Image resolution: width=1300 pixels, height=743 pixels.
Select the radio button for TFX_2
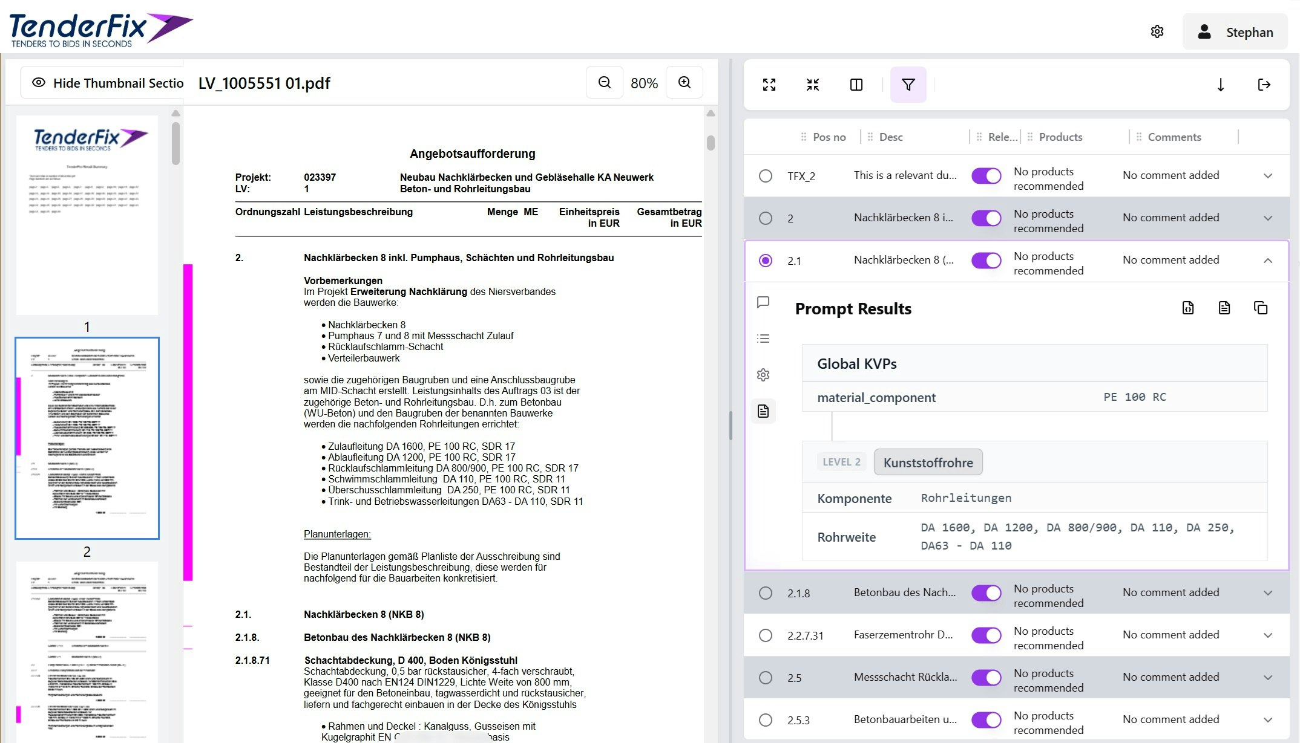[x=765, y=176]
